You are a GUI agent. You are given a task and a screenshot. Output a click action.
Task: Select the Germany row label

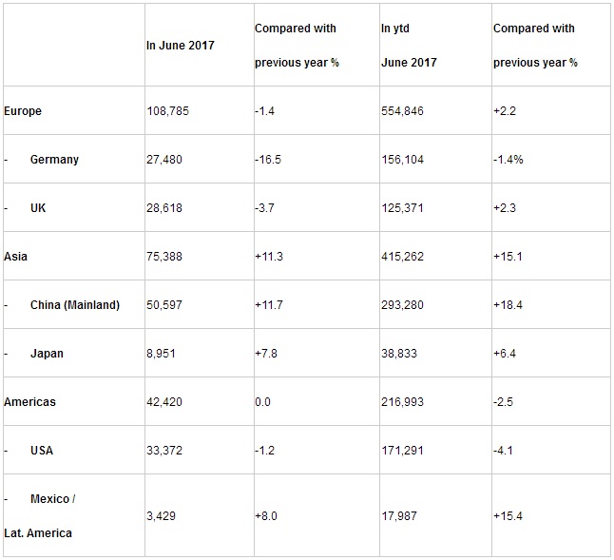coord(54,160)
